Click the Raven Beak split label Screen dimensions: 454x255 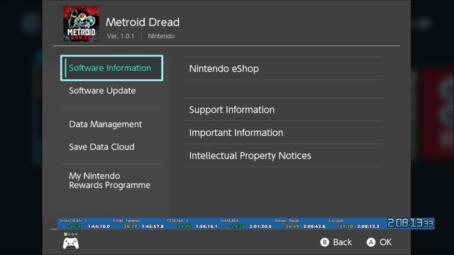point(287,220)
